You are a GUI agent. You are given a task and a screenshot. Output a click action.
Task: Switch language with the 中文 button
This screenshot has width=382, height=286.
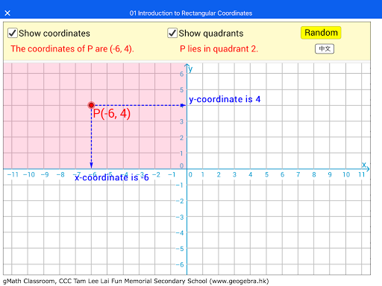(x=325, y=48)
